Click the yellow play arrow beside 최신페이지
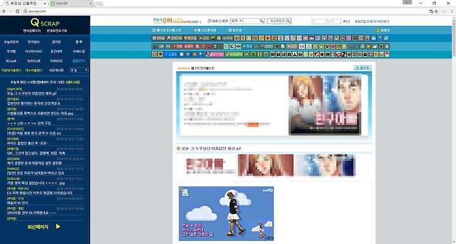Image resolution: width=456 pixels, height=244 pixels. 58,226
